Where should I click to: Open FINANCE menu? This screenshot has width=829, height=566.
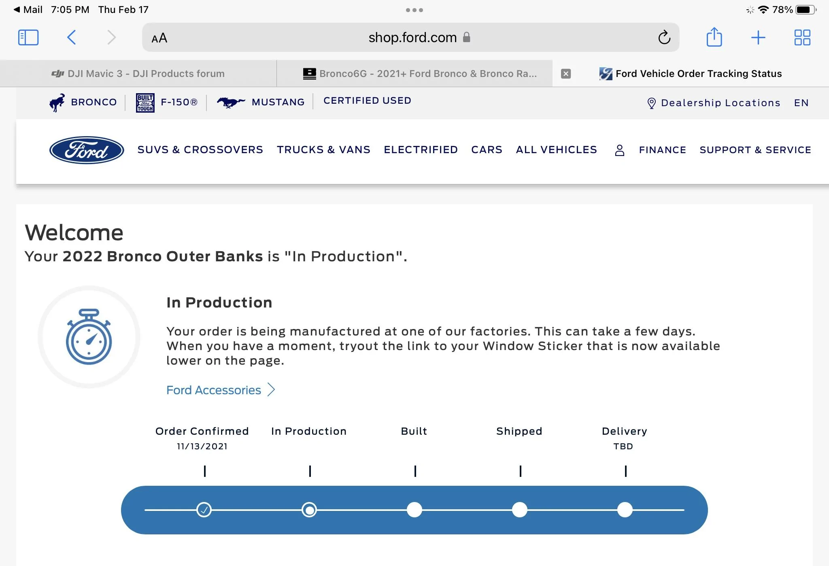(x=662, y=150)
